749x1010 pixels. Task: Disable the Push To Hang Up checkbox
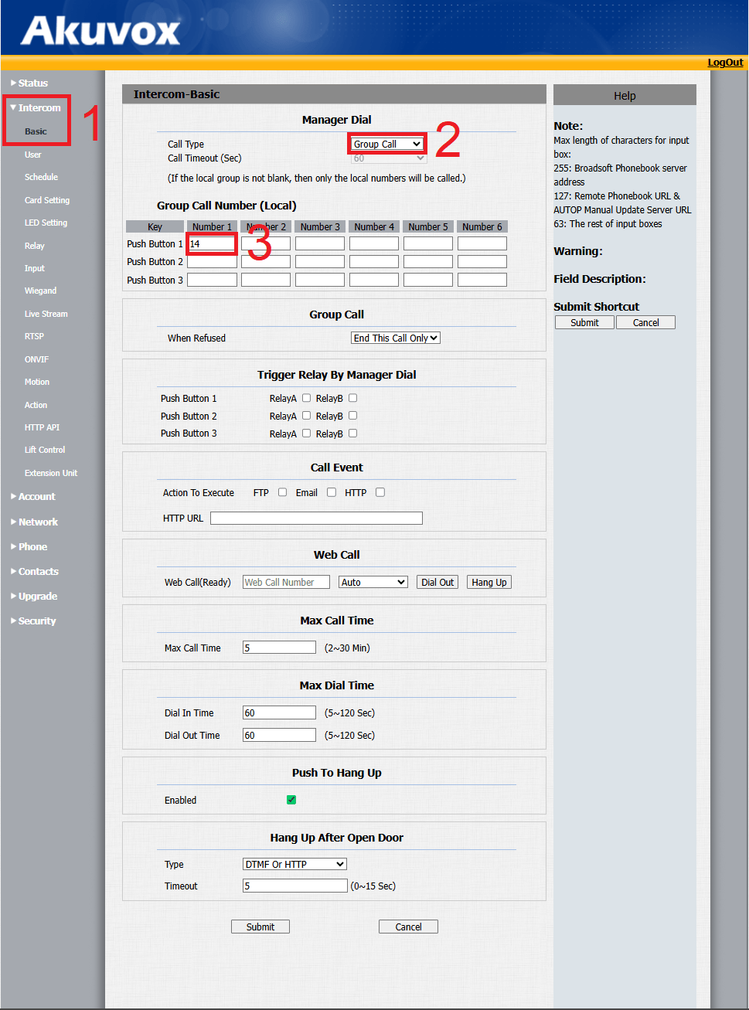click(x=291, y=800)
